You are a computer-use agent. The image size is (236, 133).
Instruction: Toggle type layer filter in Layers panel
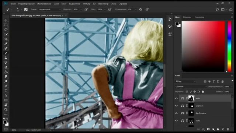tap(214, 82)
